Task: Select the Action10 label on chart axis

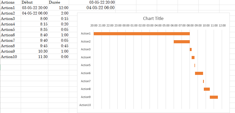Action: pyautogui.click(x=85, y=105)
